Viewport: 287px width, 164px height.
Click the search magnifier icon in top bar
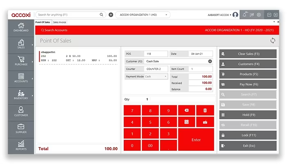point(101,15)
